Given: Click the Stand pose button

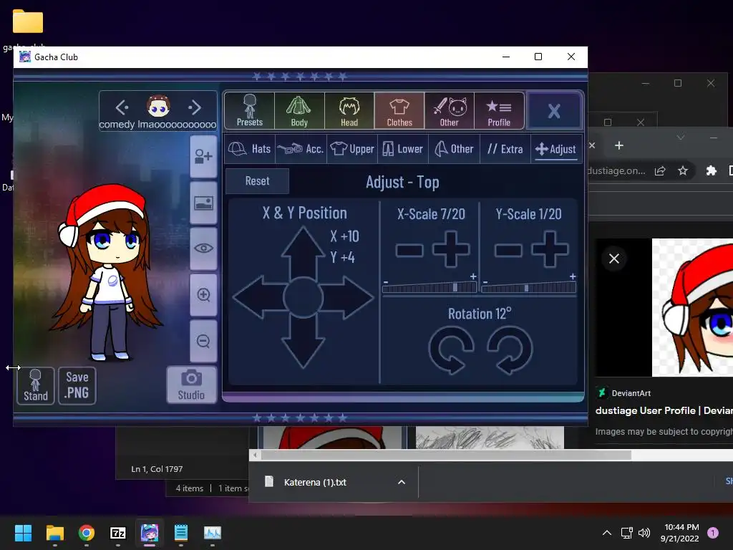Looking at the screenshot, I should tap(36, 386).
